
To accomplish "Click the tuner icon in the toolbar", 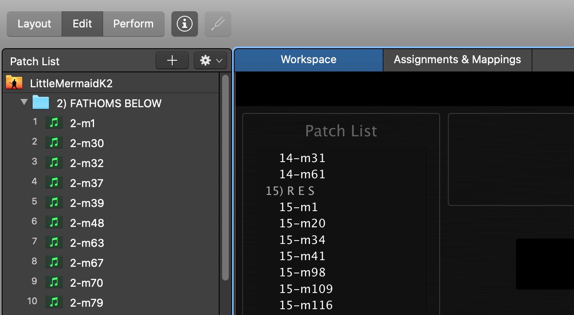I will [218, 24].
